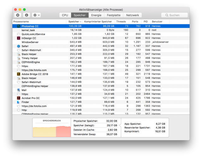Toggle sort on the Speicher column header
Viewport: 202px width, 158px height.
[74, 21]
